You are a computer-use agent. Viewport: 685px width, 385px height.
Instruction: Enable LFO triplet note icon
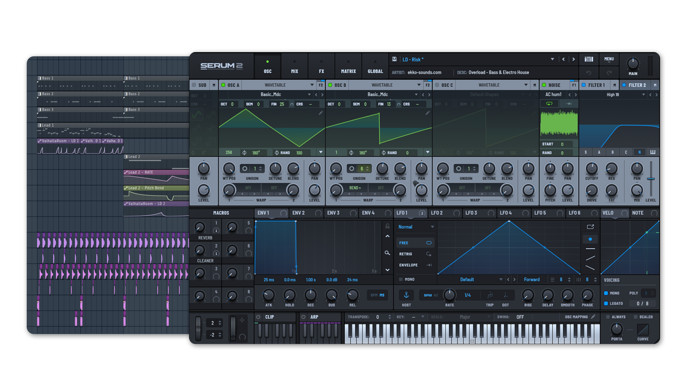tap(490, 295)
